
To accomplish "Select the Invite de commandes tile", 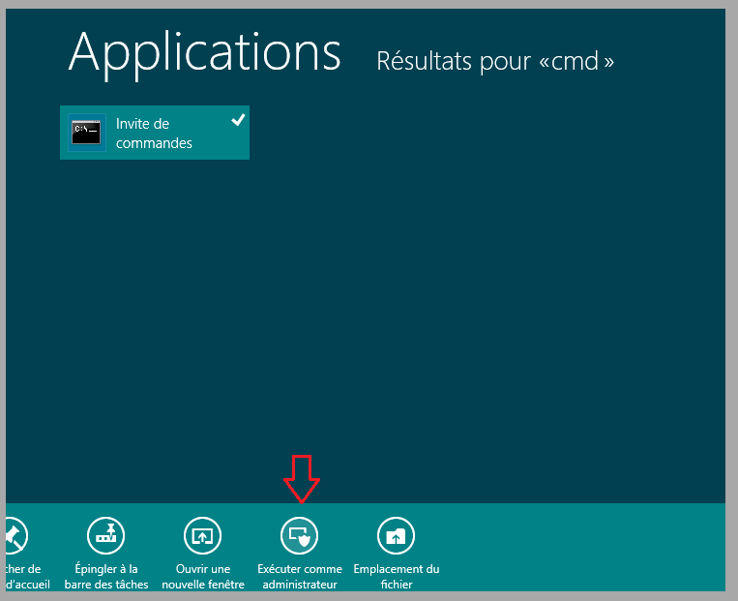I will point(155,134).
